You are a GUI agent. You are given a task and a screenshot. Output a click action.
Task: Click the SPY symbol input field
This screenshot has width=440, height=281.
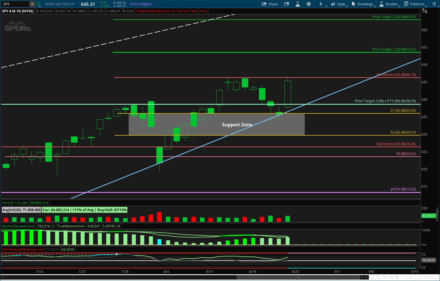coord(15,4)
